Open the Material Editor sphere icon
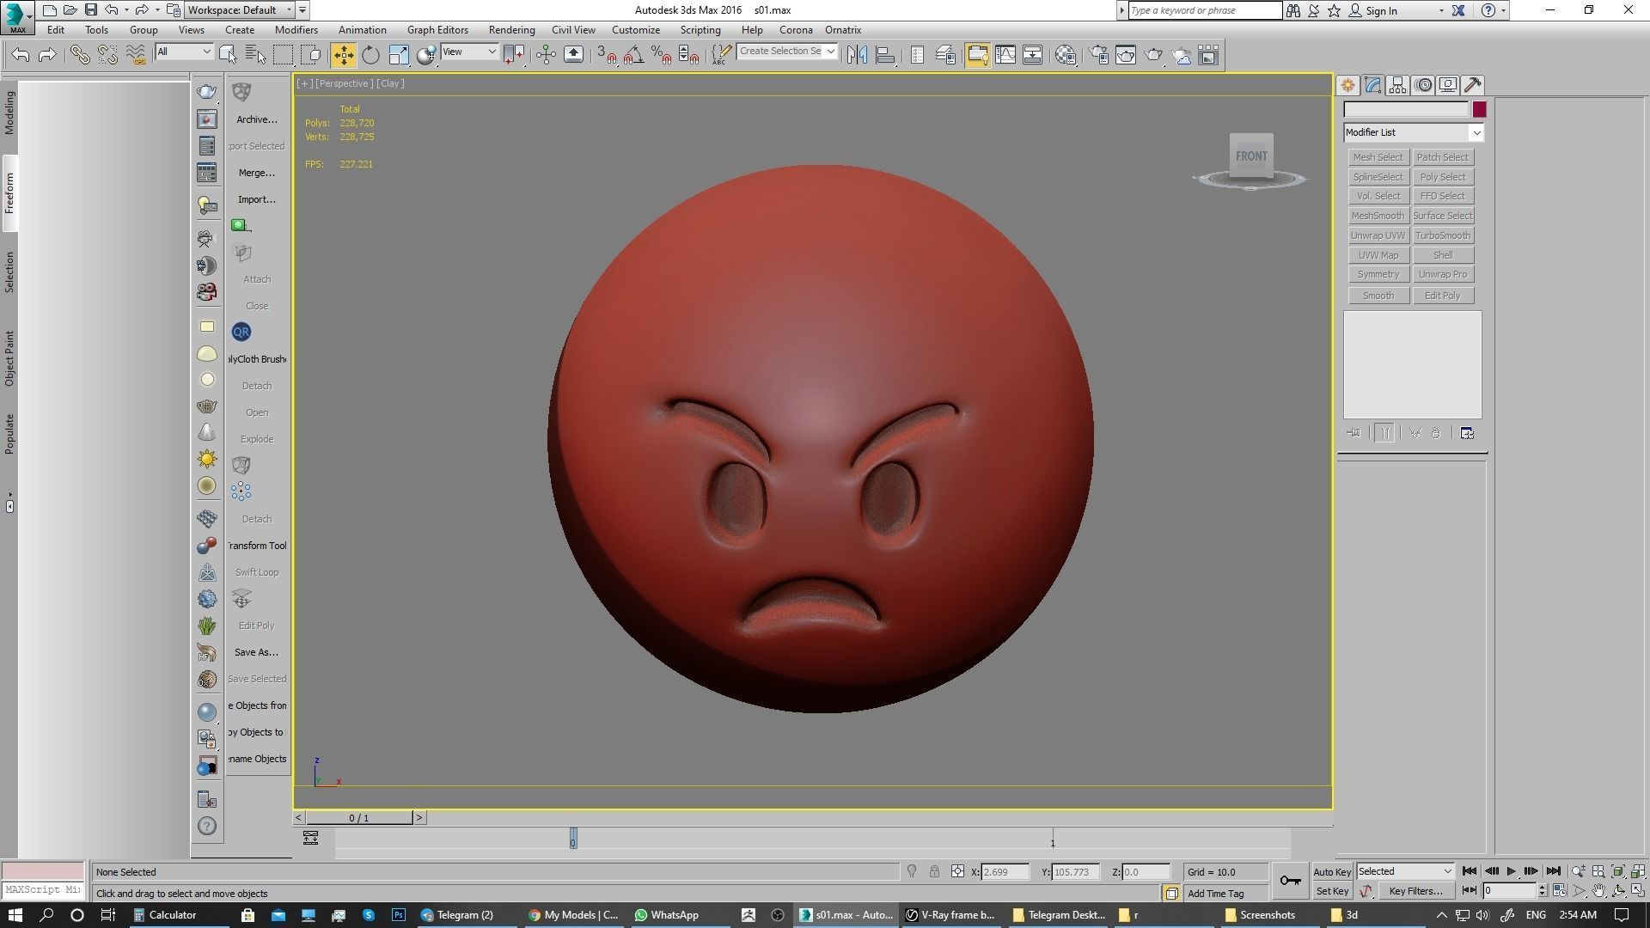The image size is (1650, 928). pos(1066,55)
